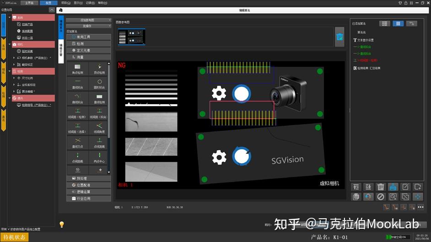
Task: Open 切换产品 in the setup tree
Action: (x=27, y=24)
